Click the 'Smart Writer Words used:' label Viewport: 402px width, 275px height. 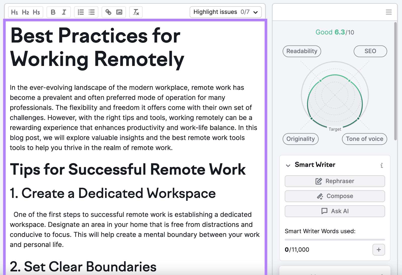(x=320, y=231)
